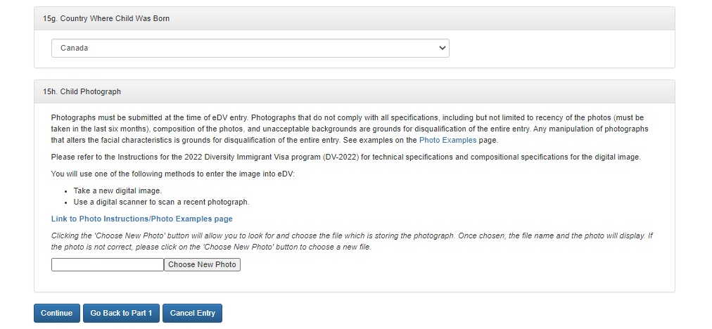This screenshot has height=329, width=712.
Task: Click the chevron arrow on the Canada selector
Action: 442,48
